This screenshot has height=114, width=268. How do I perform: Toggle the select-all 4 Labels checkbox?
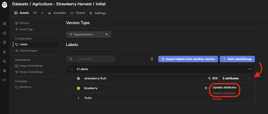(x=72, y=69)
